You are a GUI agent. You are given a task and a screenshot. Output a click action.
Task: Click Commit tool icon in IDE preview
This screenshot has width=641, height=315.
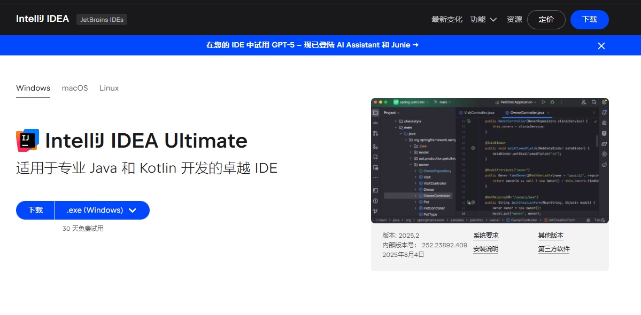[x=375, y=123]
